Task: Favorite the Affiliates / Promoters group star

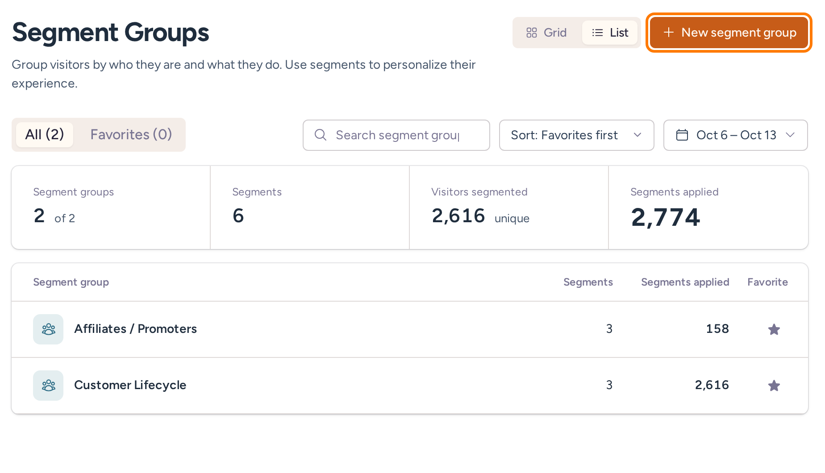Action: pyautogui.click(x=774, y=329)
